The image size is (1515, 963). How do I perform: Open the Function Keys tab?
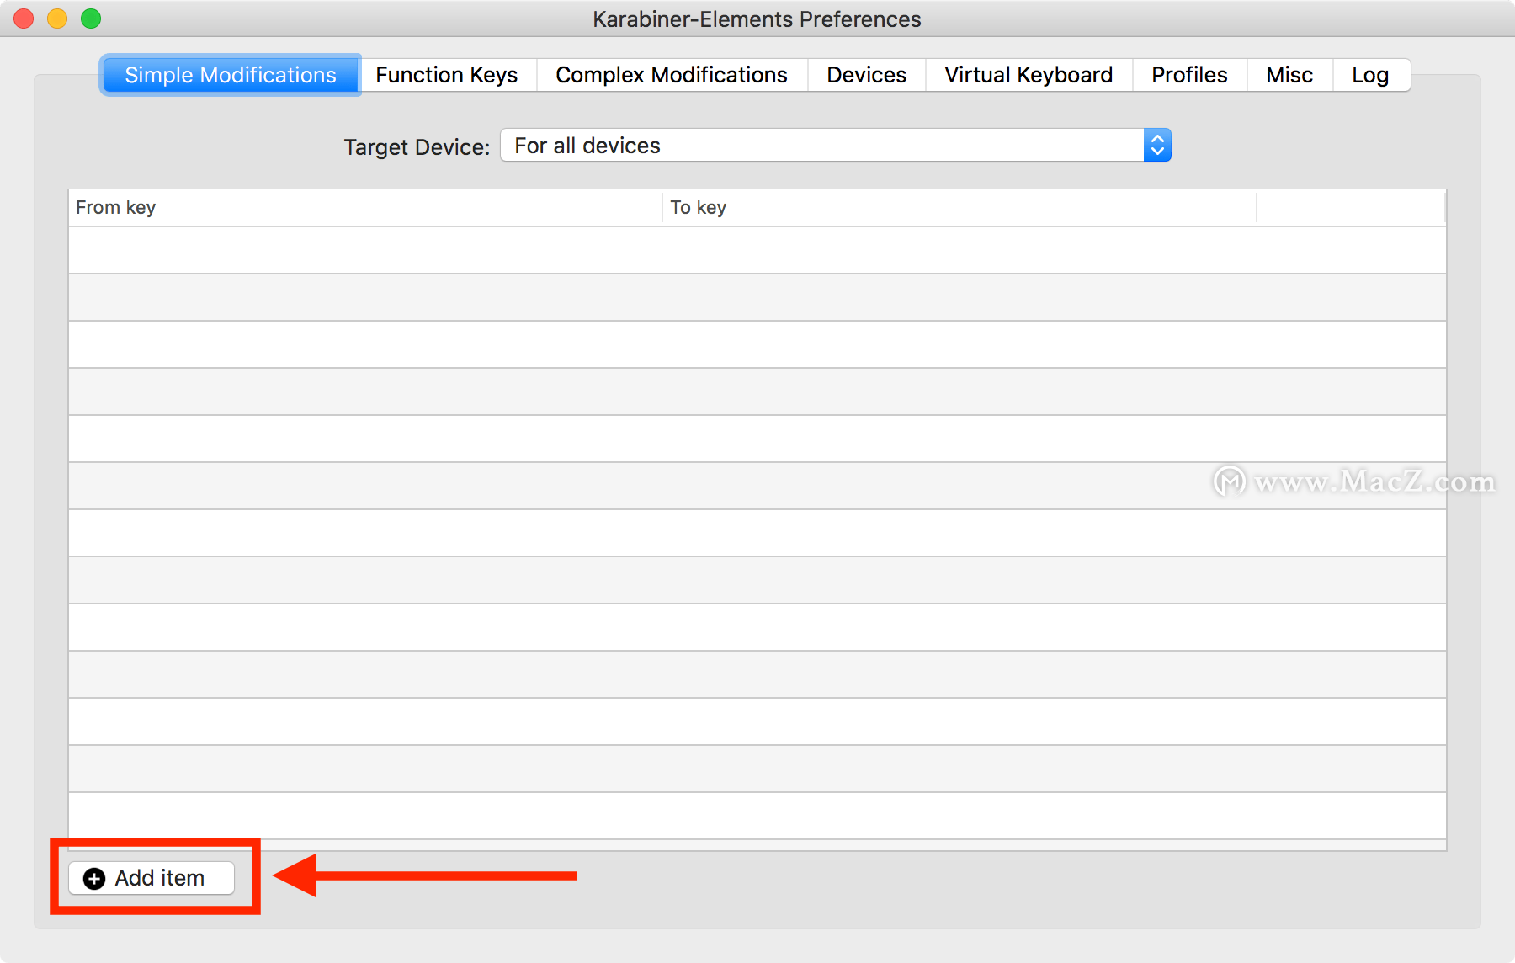point(447,75)
